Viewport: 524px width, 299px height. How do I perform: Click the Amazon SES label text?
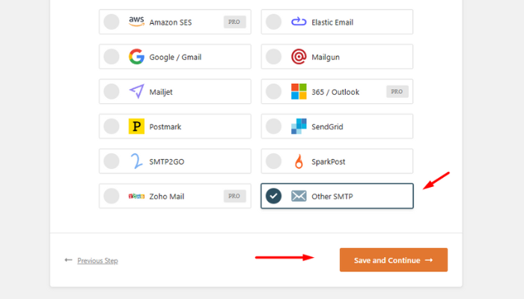[171, 22]
